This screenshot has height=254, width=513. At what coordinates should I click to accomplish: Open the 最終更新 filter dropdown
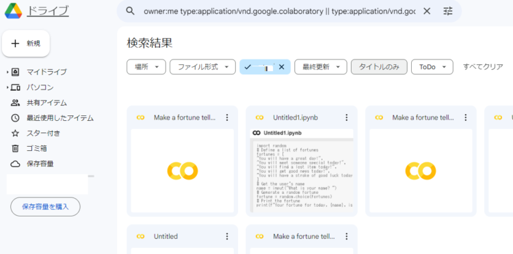coord(321,67)
